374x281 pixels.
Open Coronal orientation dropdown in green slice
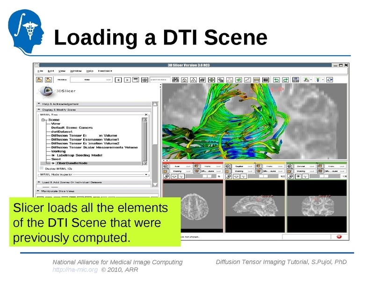[x=305, y=166]
